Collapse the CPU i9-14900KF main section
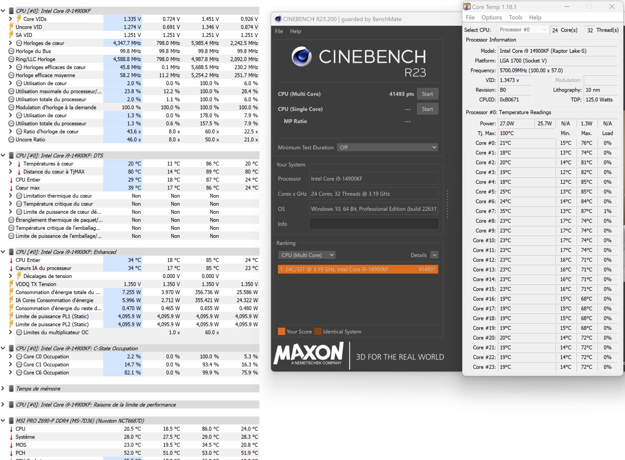 coord(3,11)
